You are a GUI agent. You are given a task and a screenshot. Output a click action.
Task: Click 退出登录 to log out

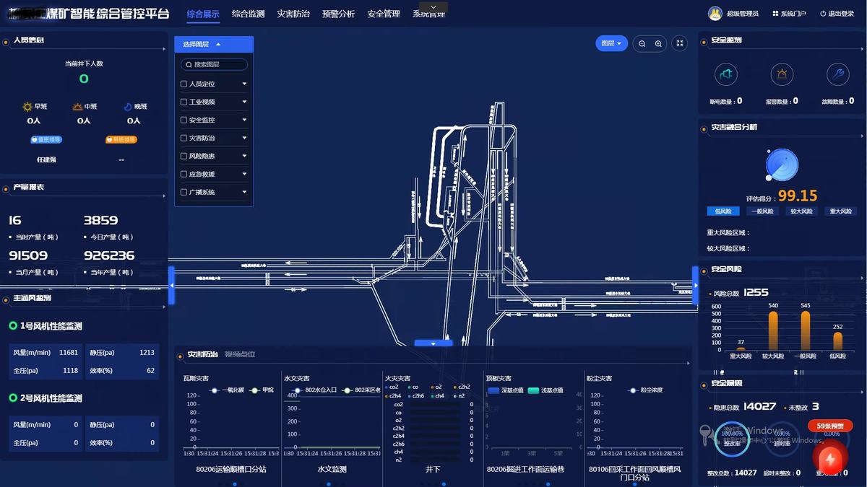[837, 14]
